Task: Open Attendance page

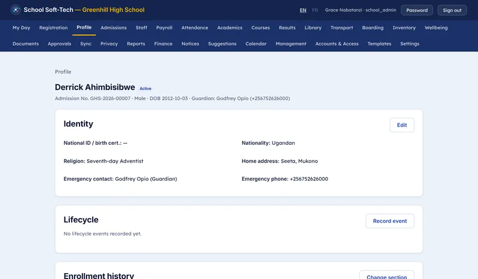Action: click(195, 27)
